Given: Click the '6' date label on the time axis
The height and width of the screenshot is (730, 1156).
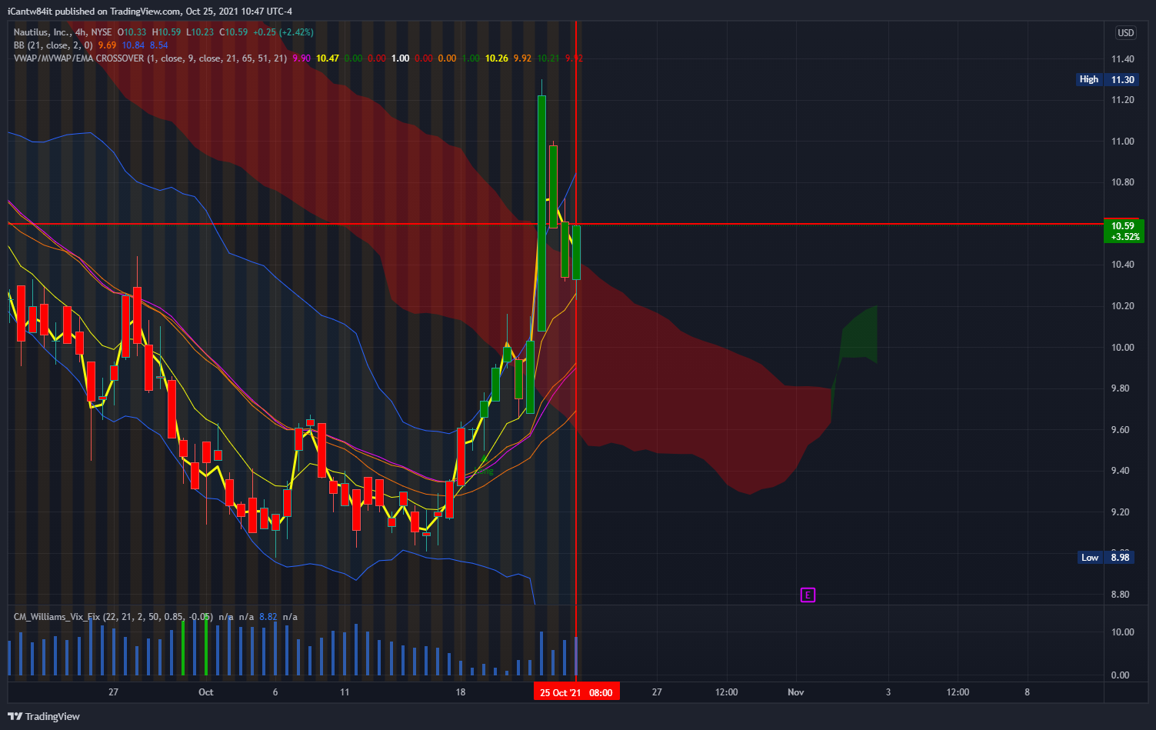Looking at the screenshot, I should [275, 692].
